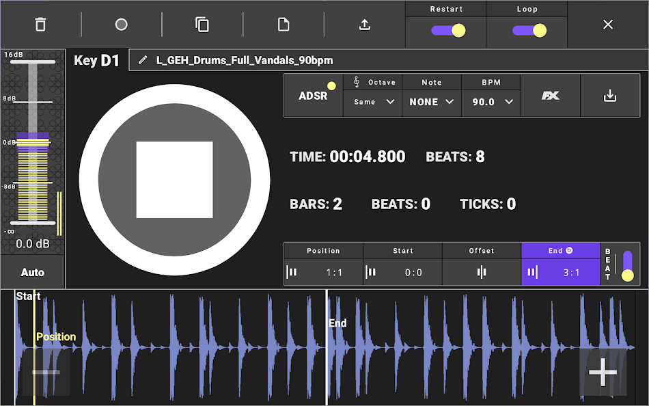Click the copy sample icon
The height and width of the screenshot is (406, 649).
202,24
